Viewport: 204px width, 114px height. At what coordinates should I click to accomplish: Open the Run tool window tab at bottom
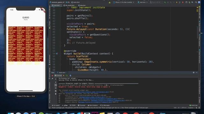(65, 105)
